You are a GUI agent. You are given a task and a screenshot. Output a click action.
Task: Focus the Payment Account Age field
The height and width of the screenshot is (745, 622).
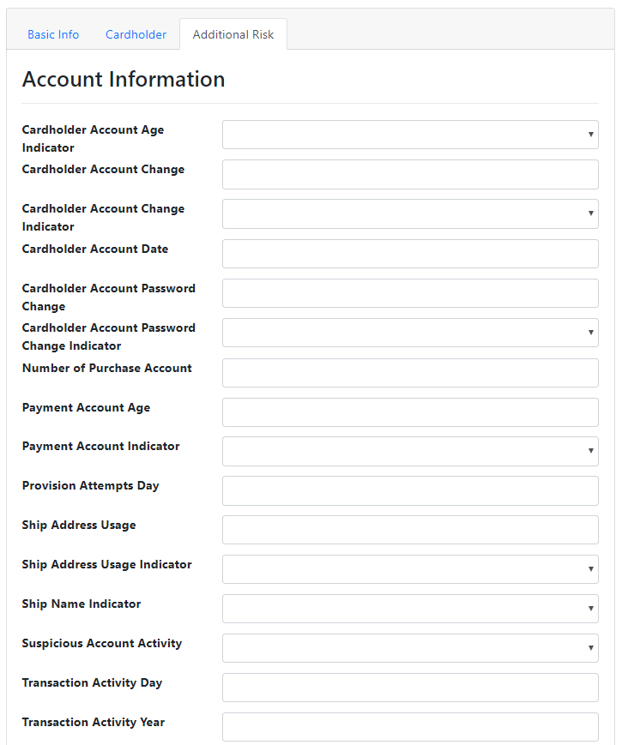click(410, 412)
